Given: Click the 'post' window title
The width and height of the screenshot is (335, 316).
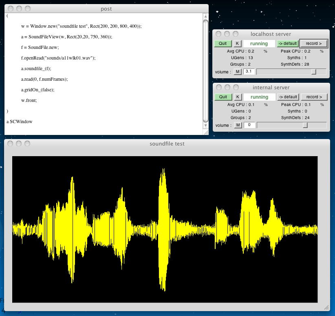Looking at the screenshot, I should coord(106,9).
